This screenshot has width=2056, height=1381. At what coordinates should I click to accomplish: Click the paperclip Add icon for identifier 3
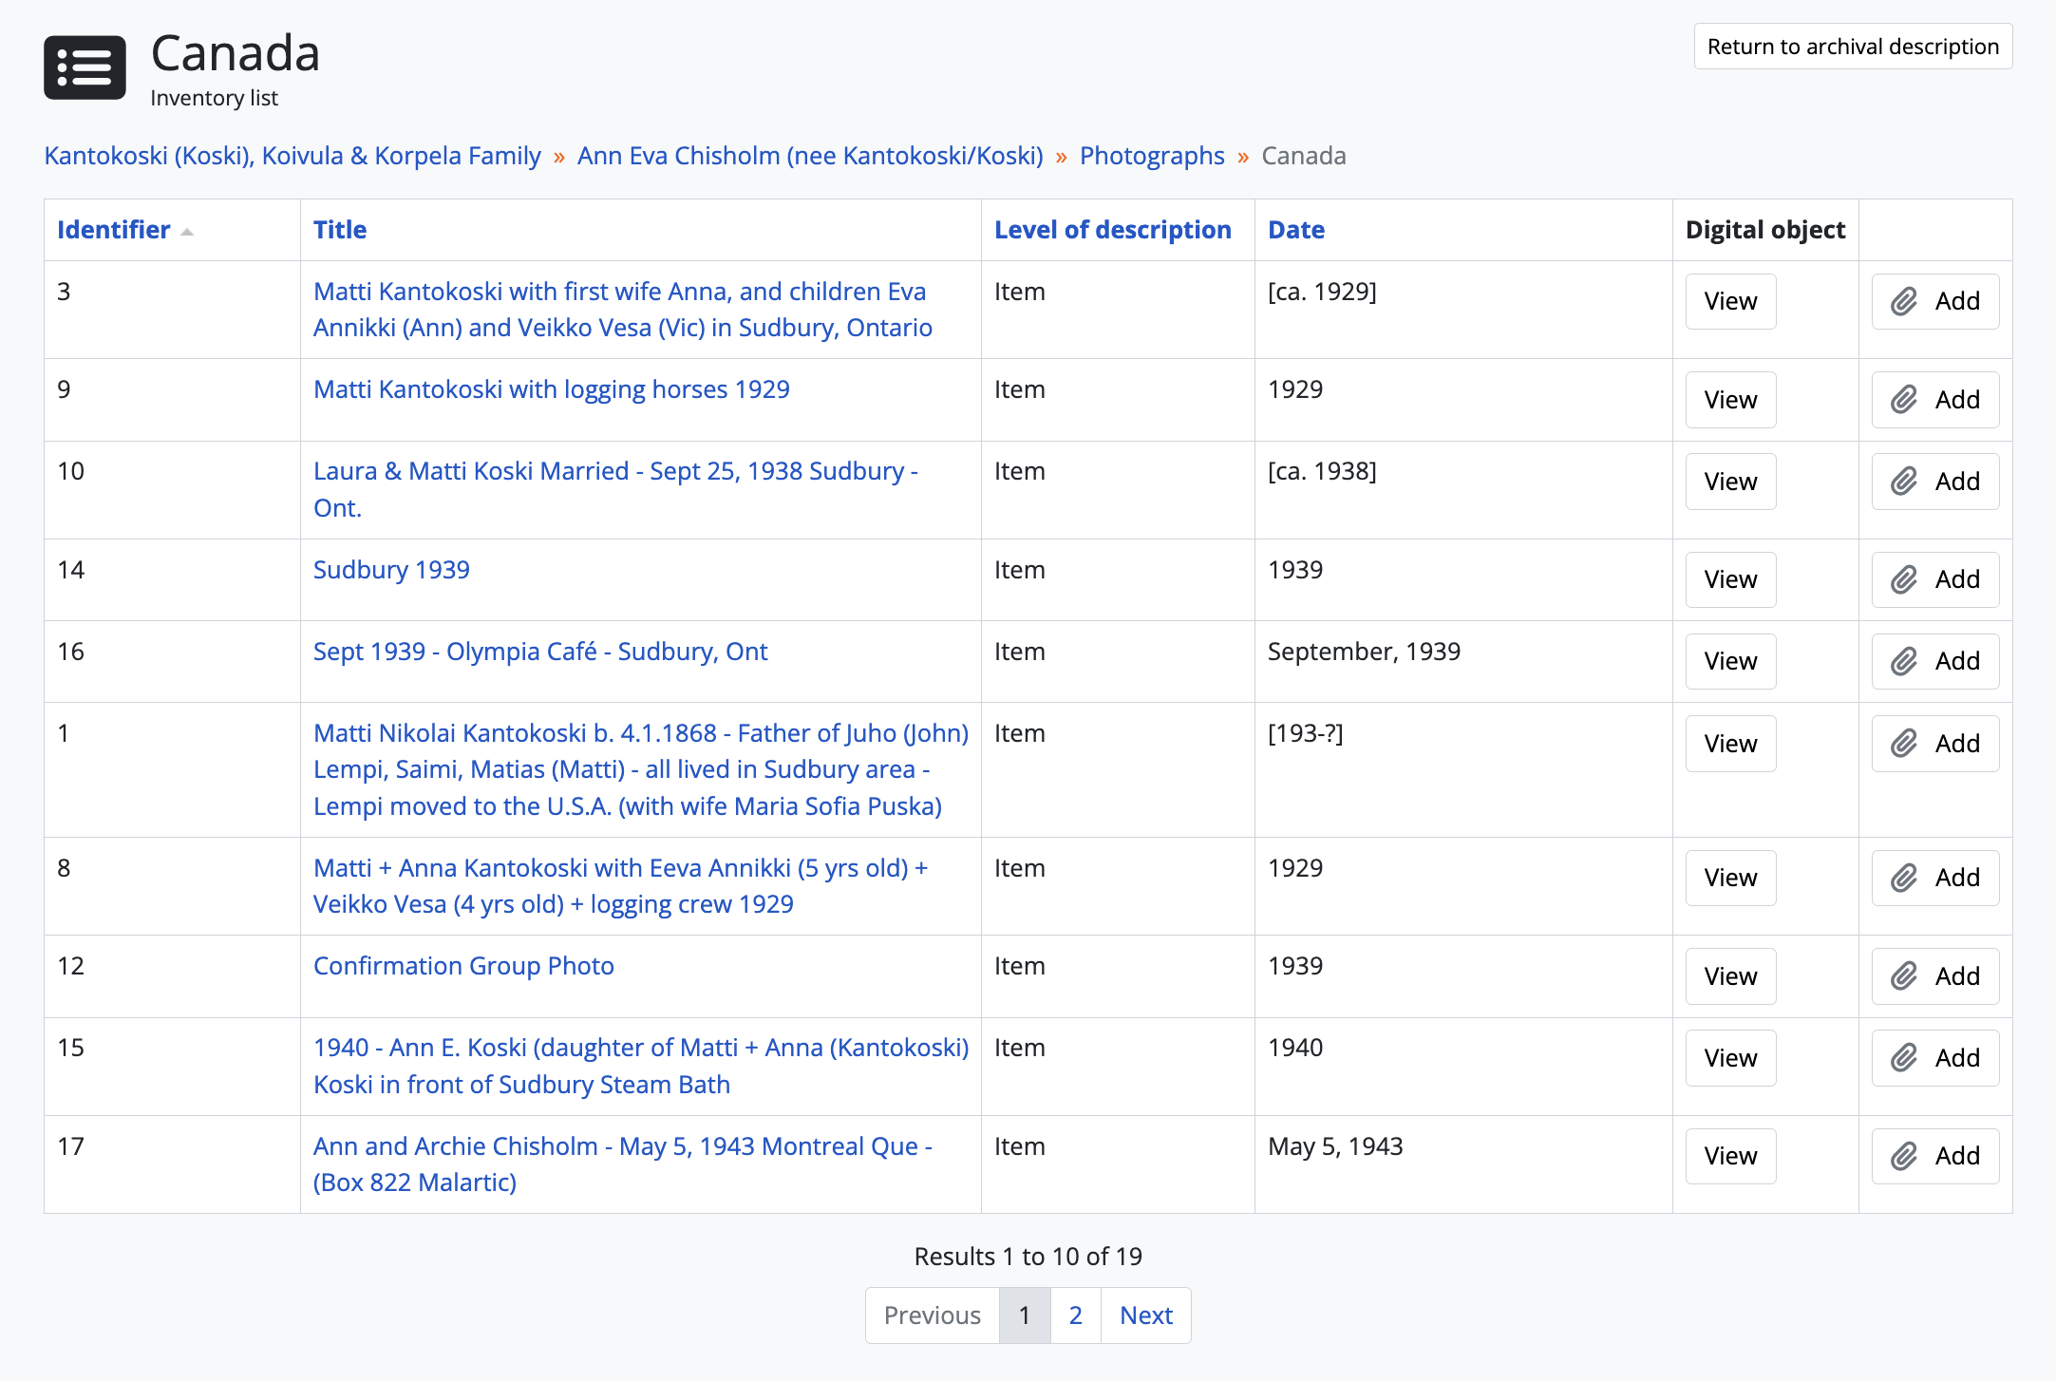click(x=1904, y=302)
